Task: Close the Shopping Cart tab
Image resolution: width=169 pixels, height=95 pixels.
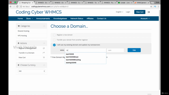Action: click(33, 3)
